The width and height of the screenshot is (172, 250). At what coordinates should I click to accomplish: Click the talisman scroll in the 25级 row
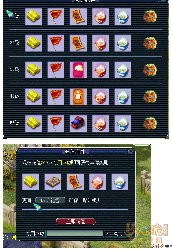(x=78, y=43)
